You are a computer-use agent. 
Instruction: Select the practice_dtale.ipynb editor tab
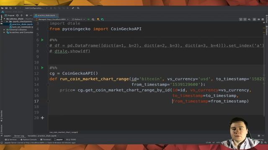[x=46, y=15]
